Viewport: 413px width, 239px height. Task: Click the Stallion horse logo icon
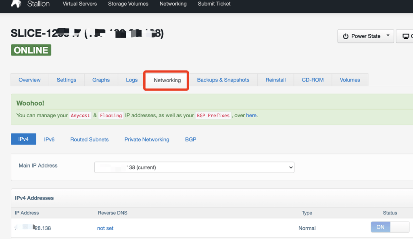point(15,4)
